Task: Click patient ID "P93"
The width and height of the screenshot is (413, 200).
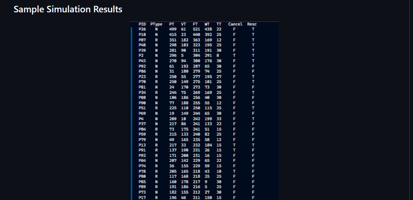Action: (x=142, y=155)
